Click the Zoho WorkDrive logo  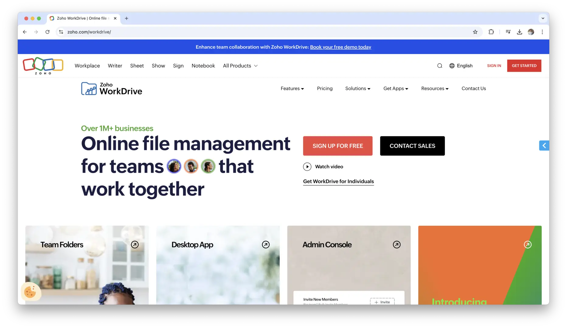[112, 89]
